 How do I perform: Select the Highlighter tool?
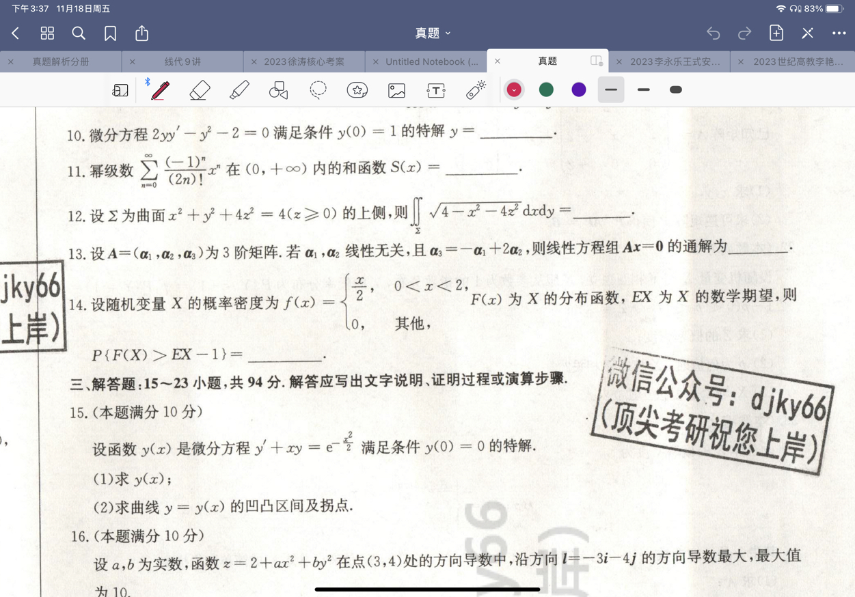tap(239, 89)
